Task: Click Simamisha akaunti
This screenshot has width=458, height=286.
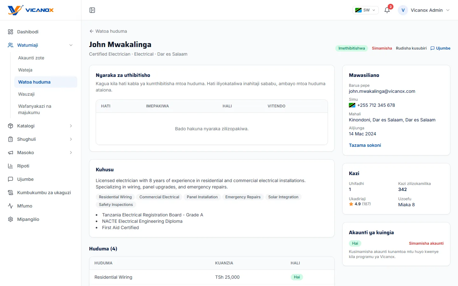Action: tap(426, 243)
